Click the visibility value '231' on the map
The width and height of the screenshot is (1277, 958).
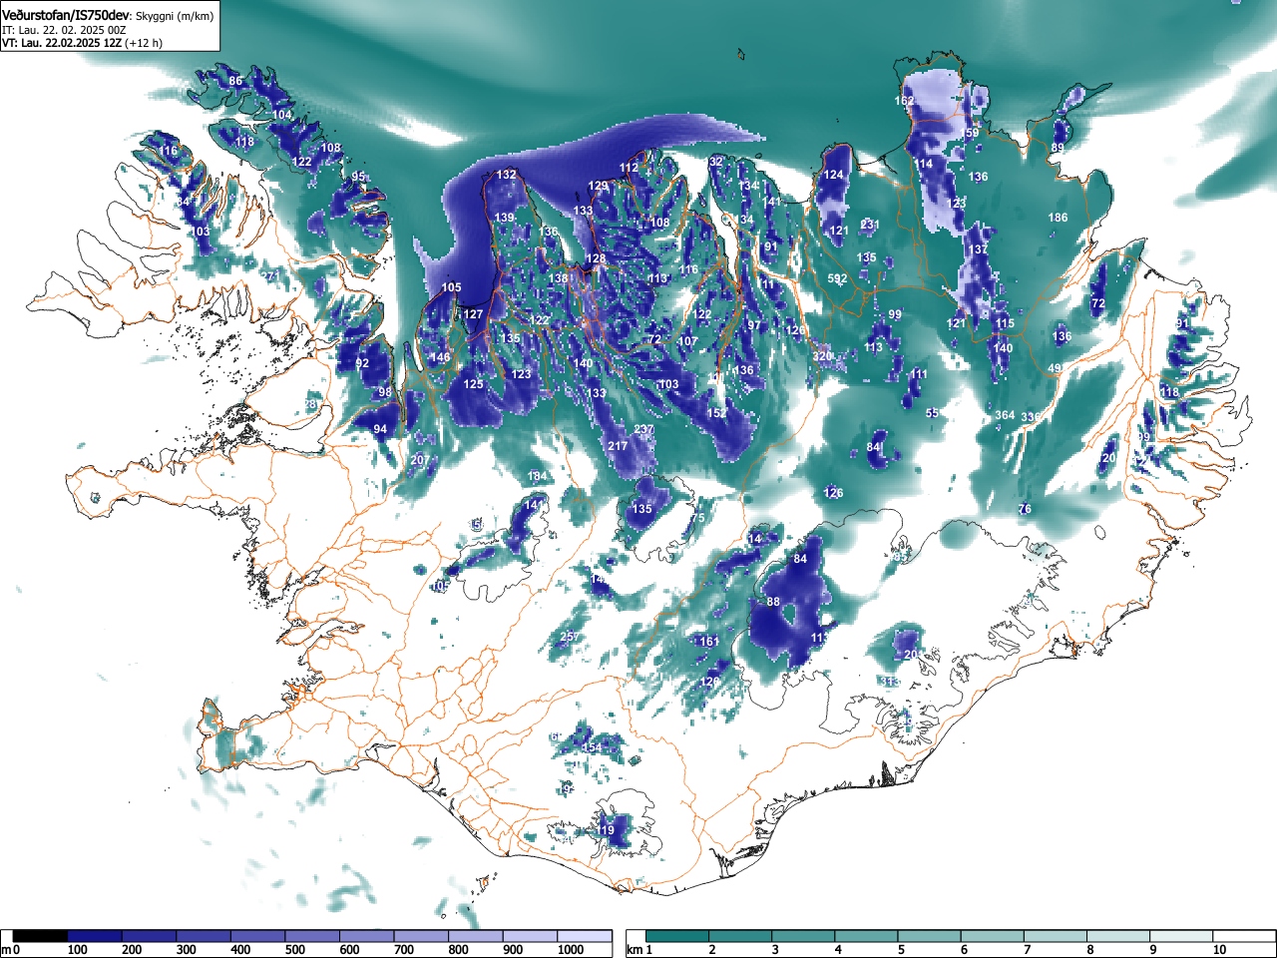pos(870,225)
